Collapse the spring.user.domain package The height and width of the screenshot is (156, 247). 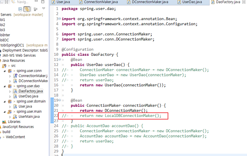[5, 102]
